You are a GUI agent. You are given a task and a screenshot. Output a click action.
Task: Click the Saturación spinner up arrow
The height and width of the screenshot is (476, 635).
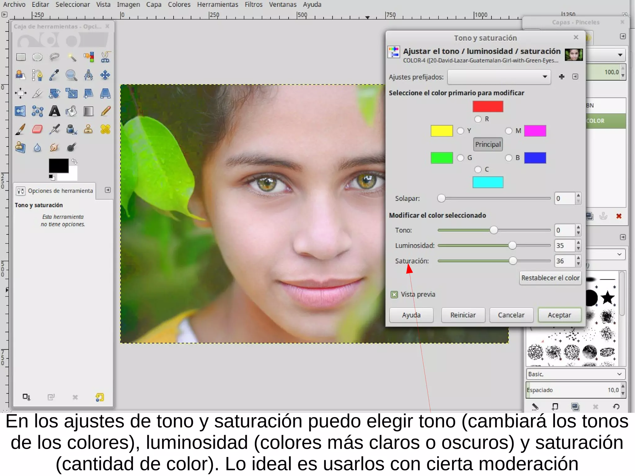[x=578, y=258]
